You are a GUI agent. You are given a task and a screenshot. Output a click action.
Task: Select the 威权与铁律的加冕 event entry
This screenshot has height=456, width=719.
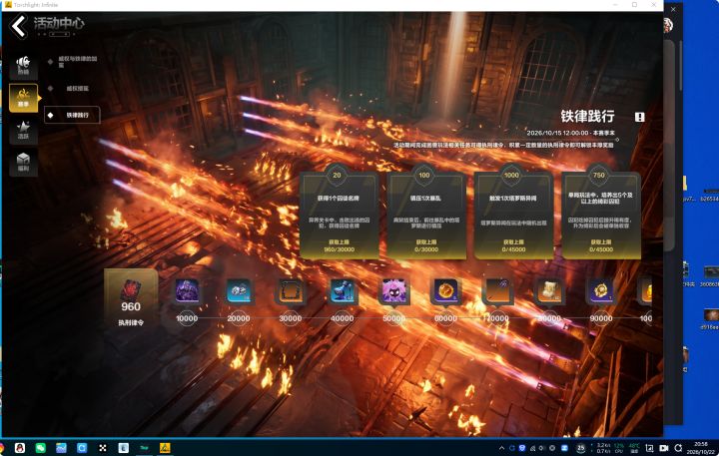(73, 62)
